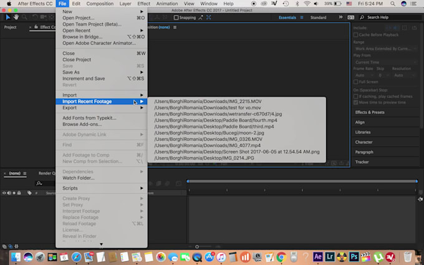Open the Edit menu
The image size is (424, 265).
click(x=76, y=4)
